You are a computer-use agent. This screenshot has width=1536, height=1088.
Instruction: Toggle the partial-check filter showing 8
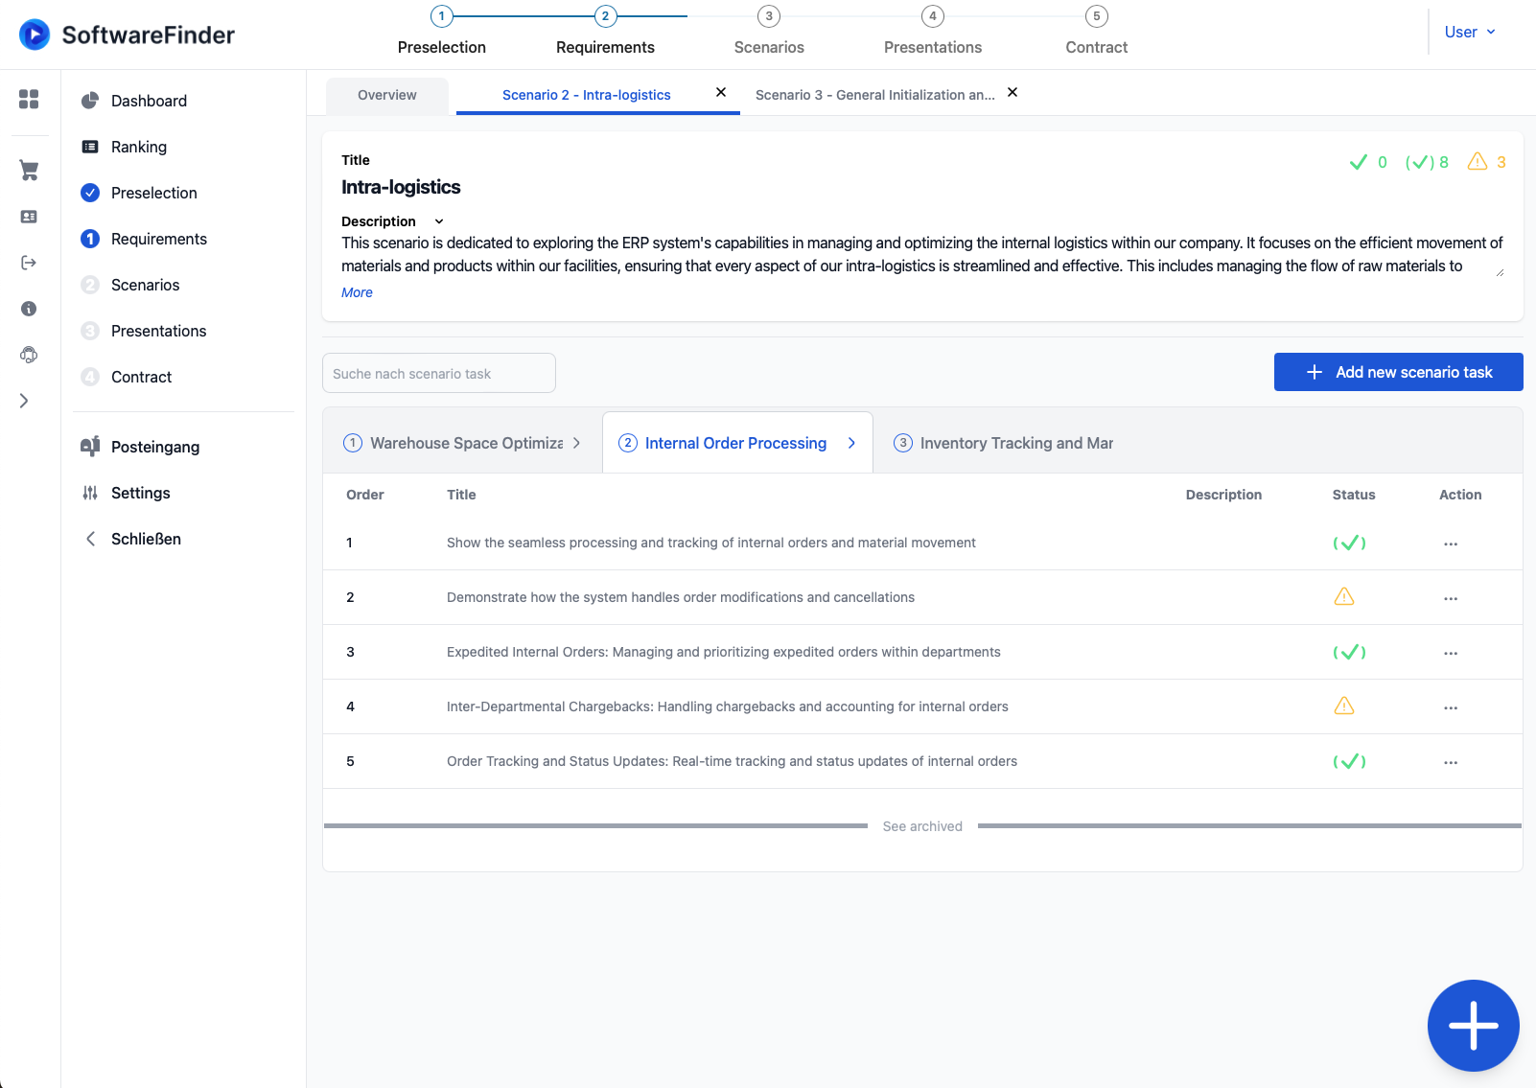coord(1427,162)
